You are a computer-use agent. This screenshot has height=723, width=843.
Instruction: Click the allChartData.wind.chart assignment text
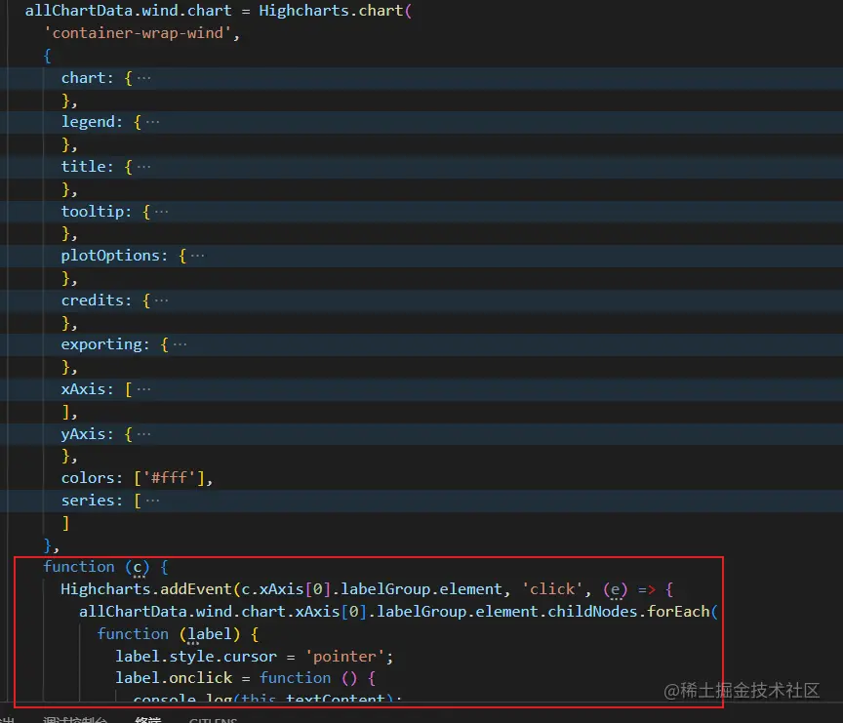coord(129,11)
